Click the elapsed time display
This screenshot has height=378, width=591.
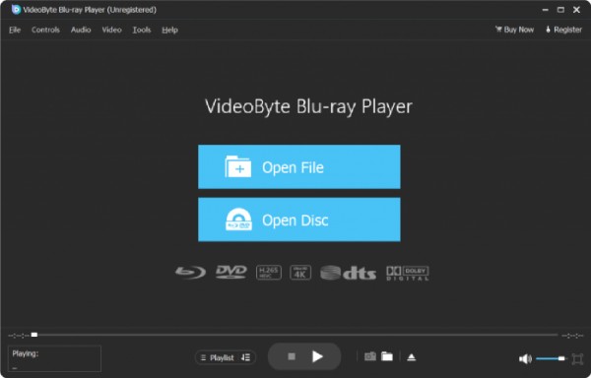pyautogui.click(x=19, y=335)
